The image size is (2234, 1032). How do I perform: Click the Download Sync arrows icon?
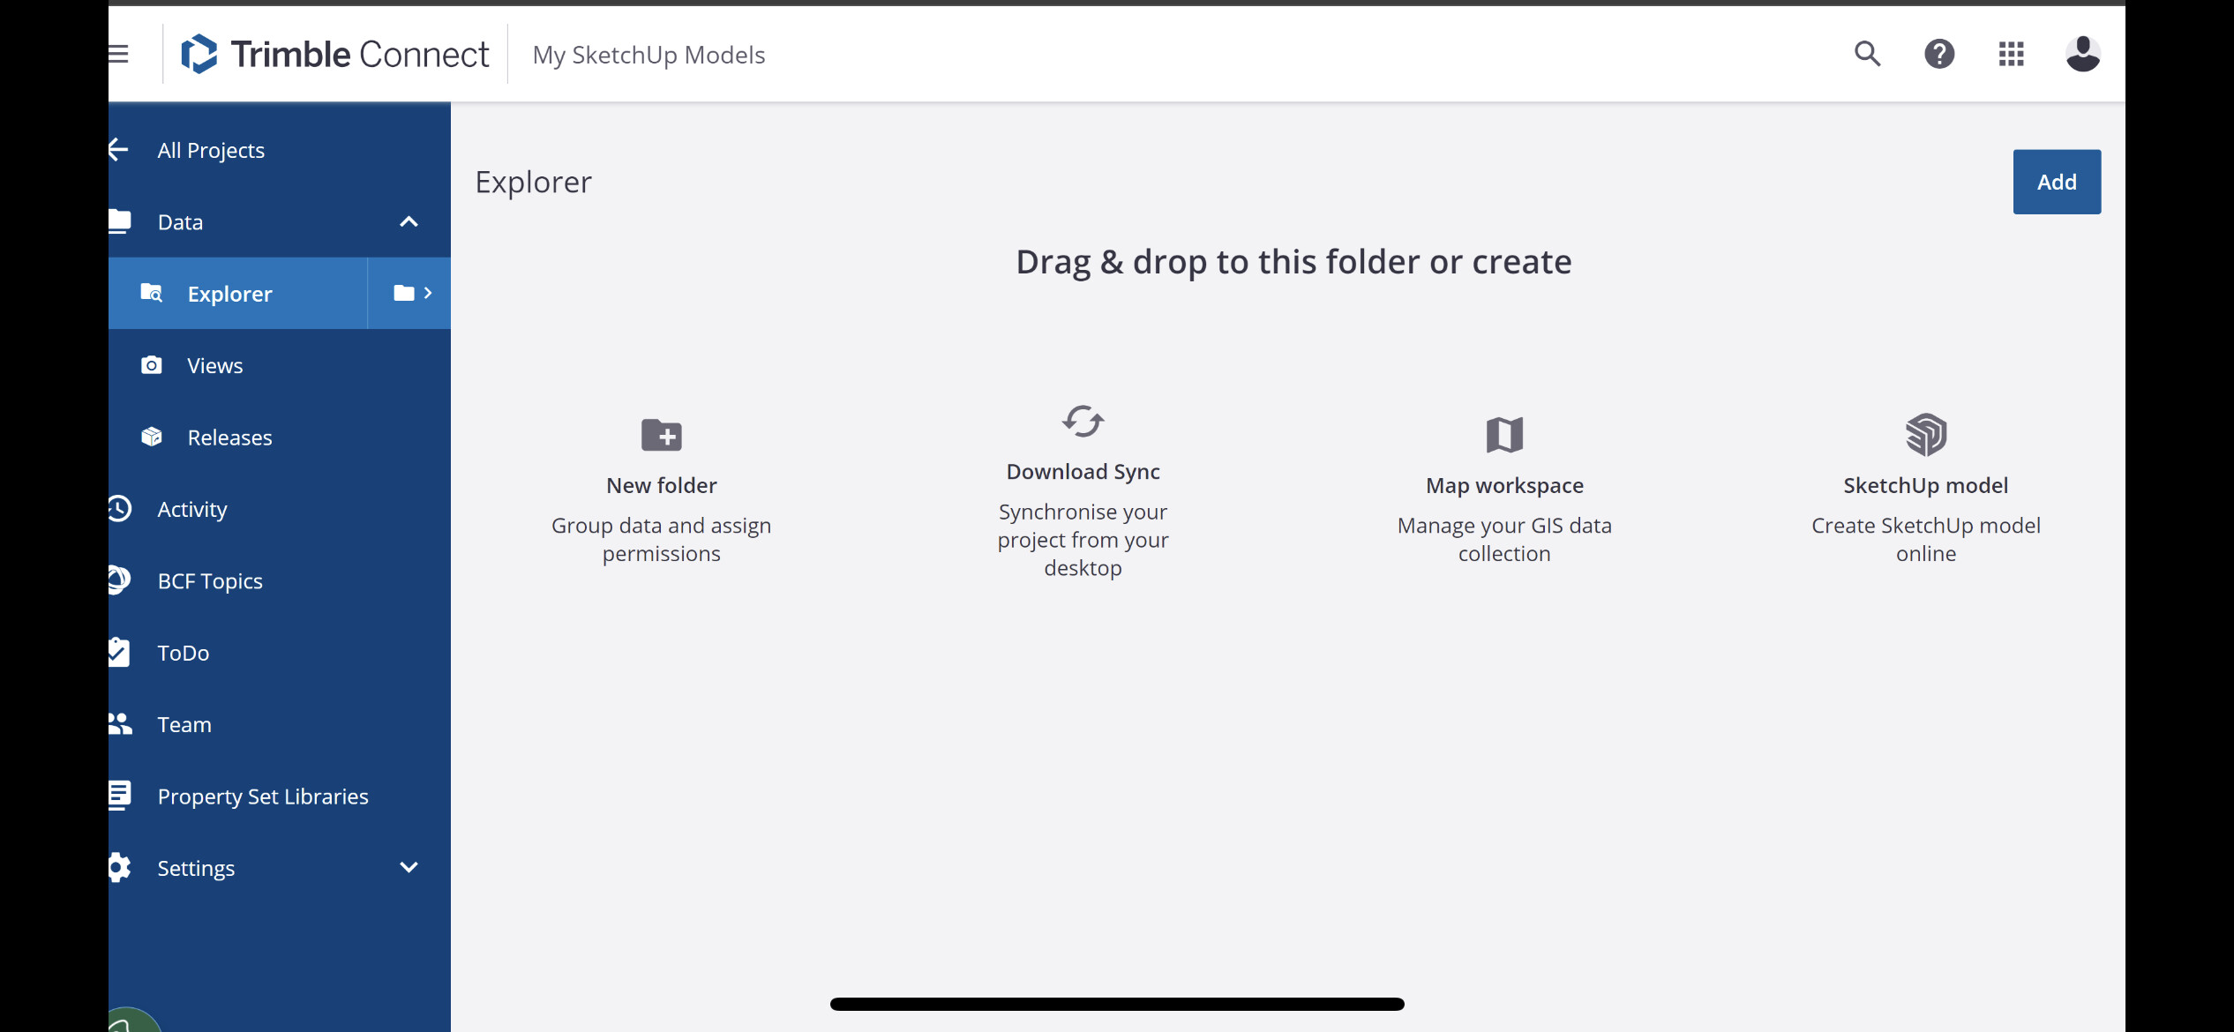[x=1083, y=422]
